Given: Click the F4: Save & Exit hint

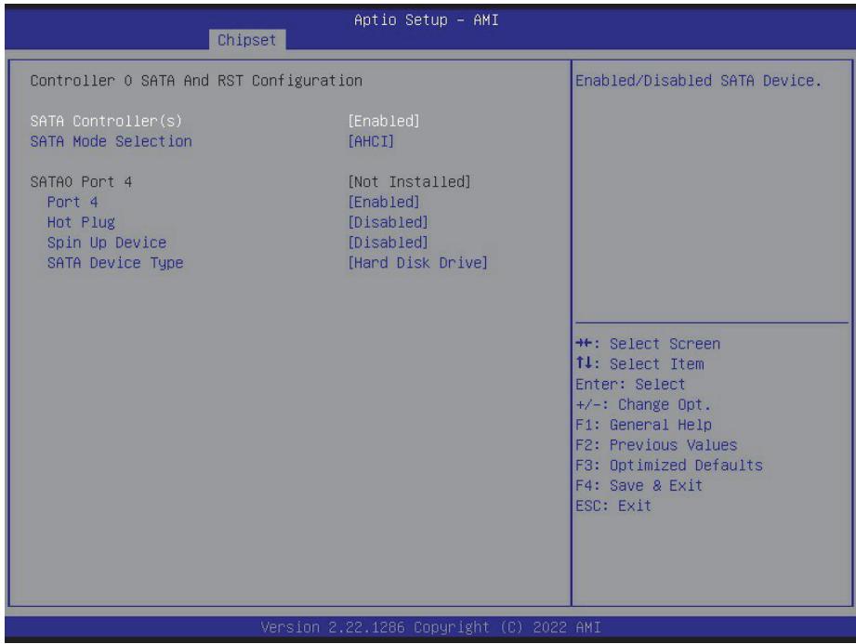Looking at the screenshot, I should coord(639,485).
